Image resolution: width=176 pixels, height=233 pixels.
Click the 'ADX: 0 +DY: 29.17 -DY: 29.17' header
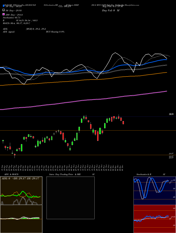20,179
